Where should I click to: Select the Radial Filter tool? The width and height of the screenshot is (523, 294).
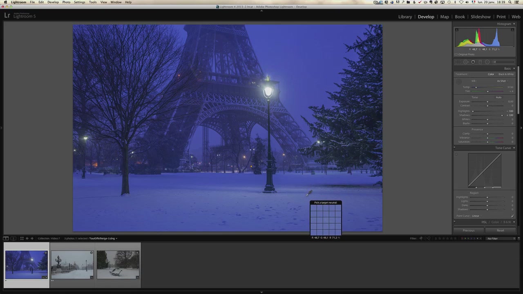[x=487, y=62]
